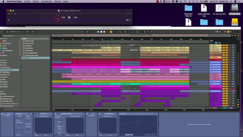Viewport: 243px width, 137px height.
Task: Open the Ayuda menu
Action: coord(66,2)
